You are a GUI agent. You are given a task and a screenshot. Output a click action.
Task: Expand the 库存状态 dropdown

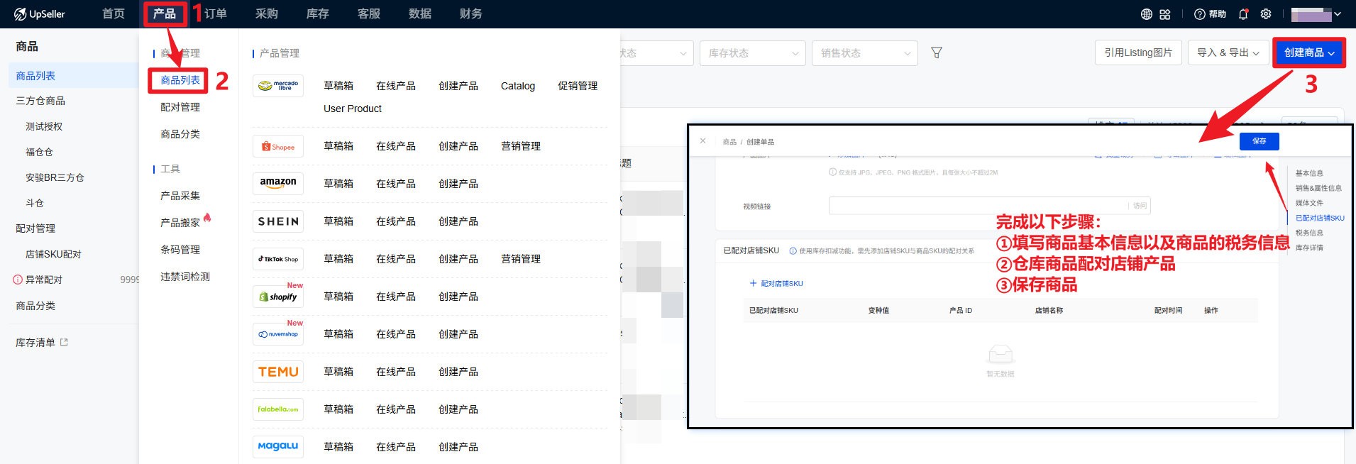tap(752, 53)
